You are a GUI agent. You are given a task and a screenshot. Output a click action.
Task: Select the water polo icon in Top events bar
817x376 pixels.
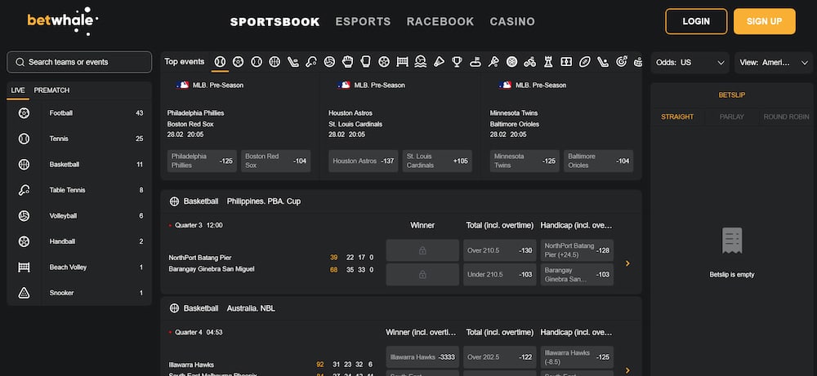click(x=421, y=62)
